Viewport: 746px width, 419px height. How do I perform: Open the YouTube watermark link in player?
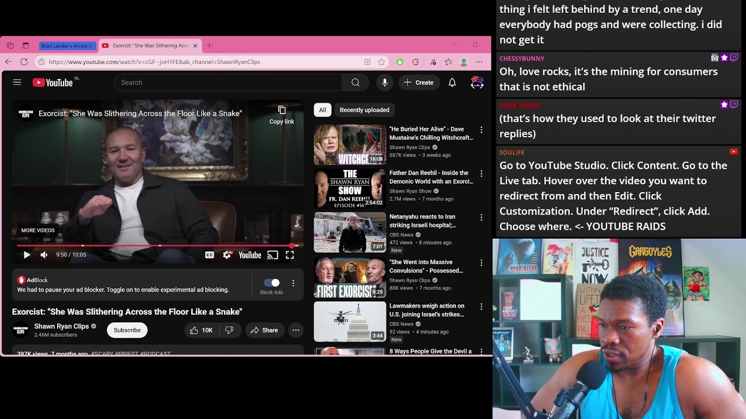pos(250,255)
